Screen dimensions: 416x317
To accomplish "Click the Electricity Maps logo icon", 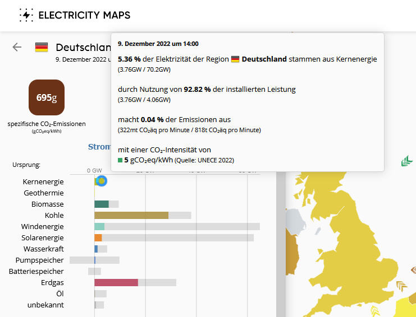I will coord(26,15).
